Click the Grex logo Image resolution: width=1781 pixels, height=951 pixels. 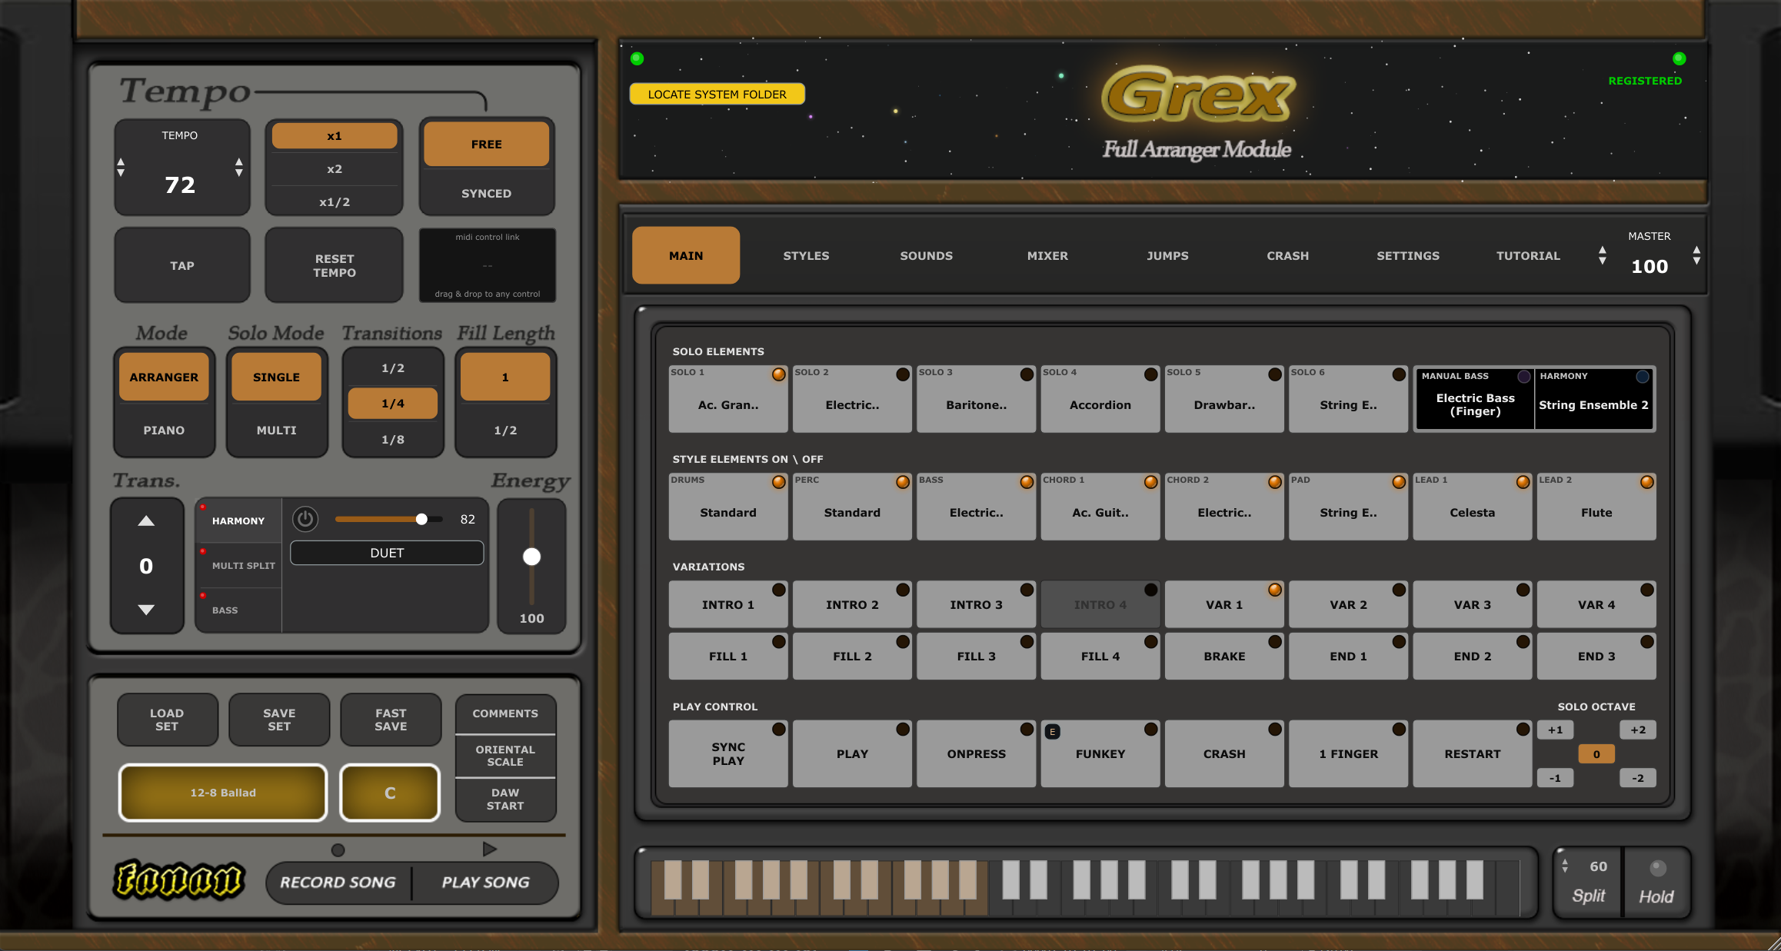pyautogui.click(x=1197, y=95)
